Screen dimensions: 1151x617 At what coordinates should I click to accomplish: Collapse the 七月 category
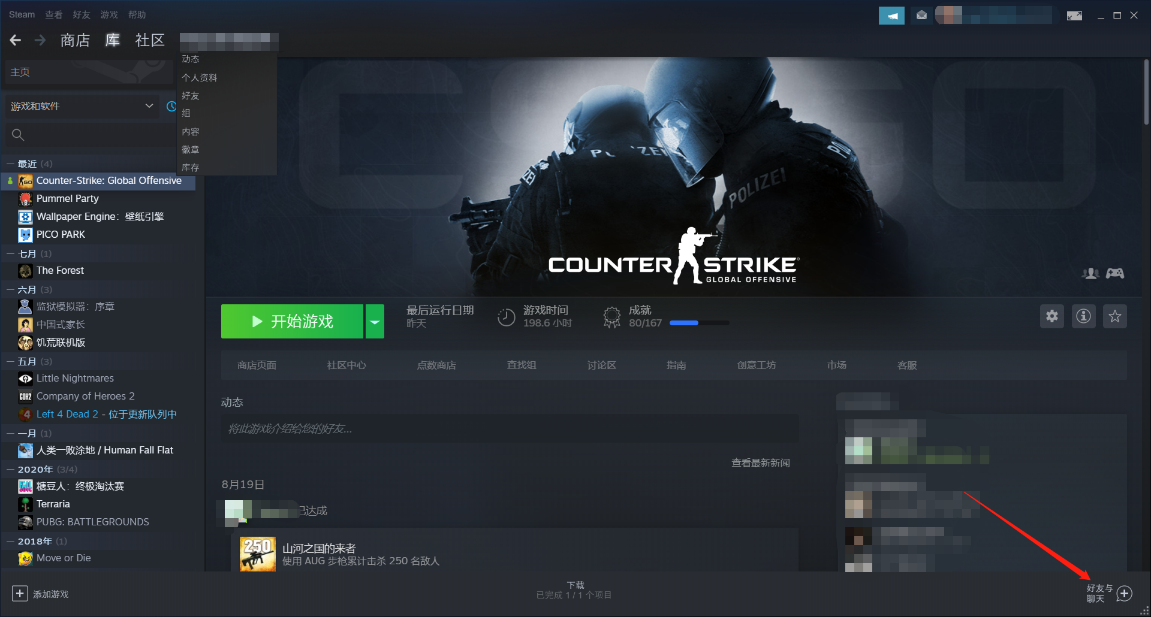pos(10,253)
